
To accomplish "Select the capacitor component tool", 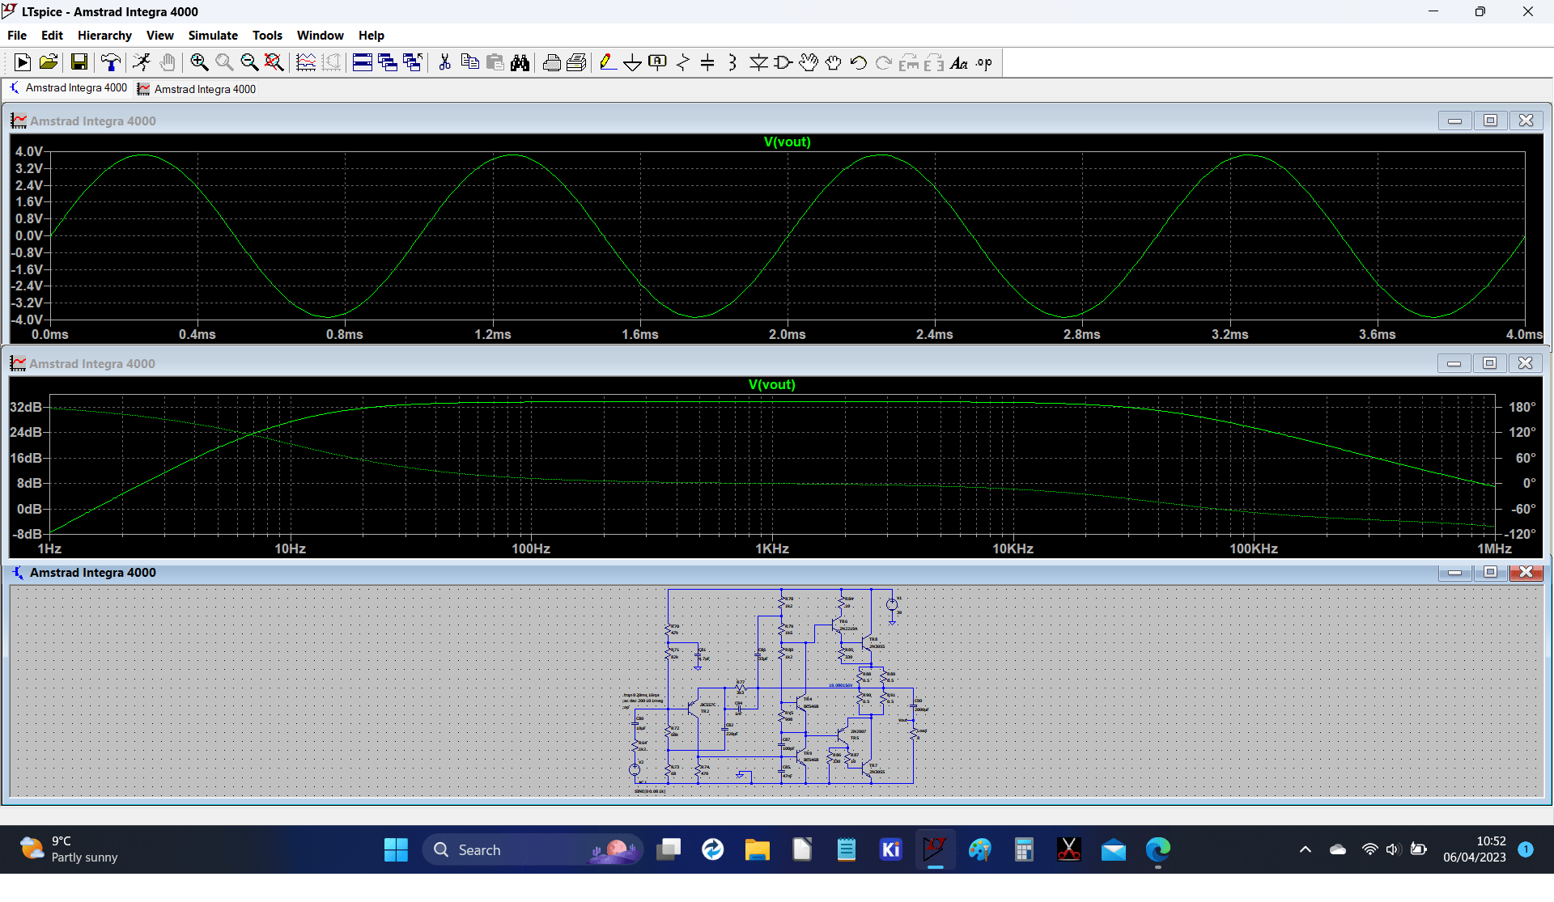I will click(x=707, y=62).
